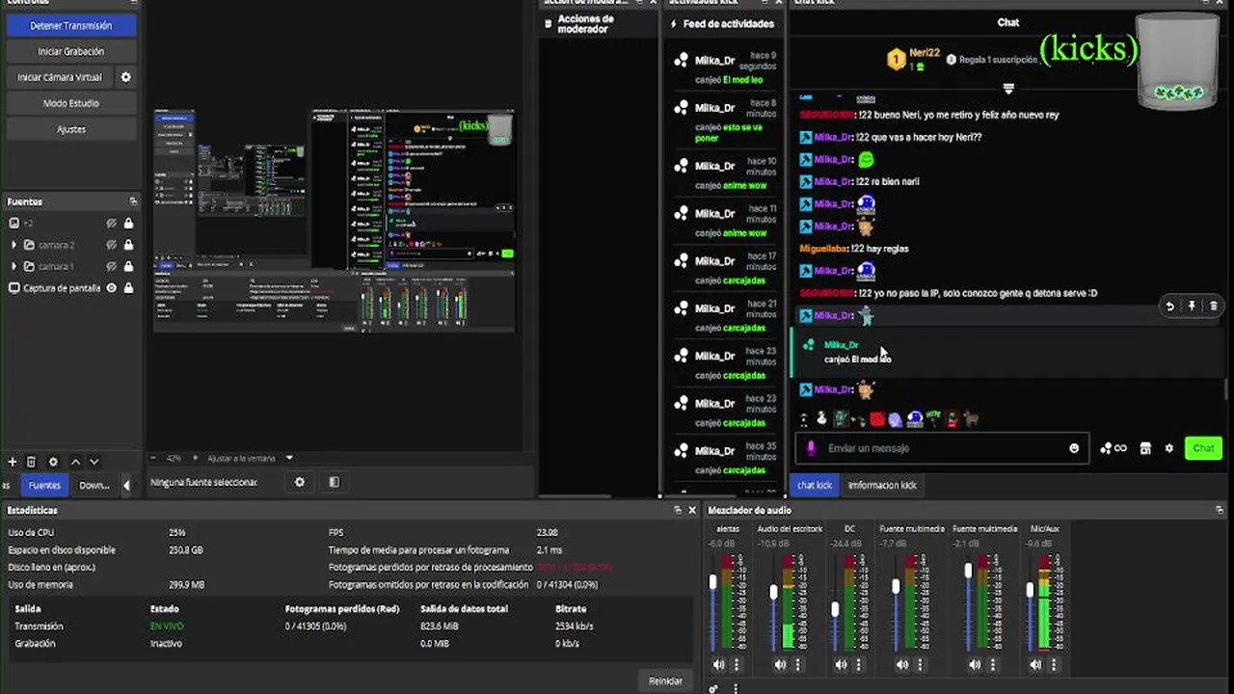Image resolution: width=1234 pixels, height=694 pixels.
Task: Click the Enviar un mensaje input field
Action: tap(942, 448)
